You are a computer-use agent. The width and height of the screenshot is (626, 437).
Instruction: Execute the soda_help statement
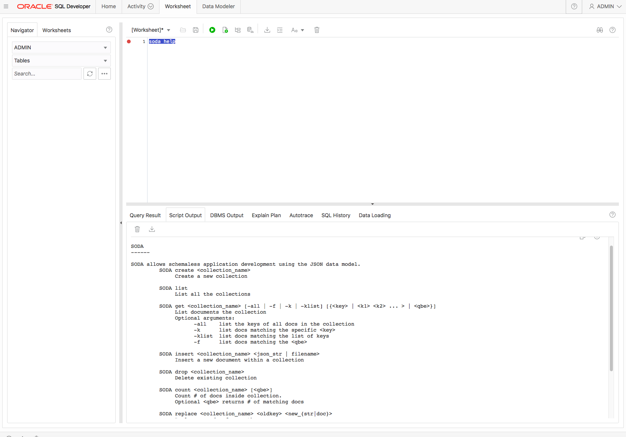point(212,30)
